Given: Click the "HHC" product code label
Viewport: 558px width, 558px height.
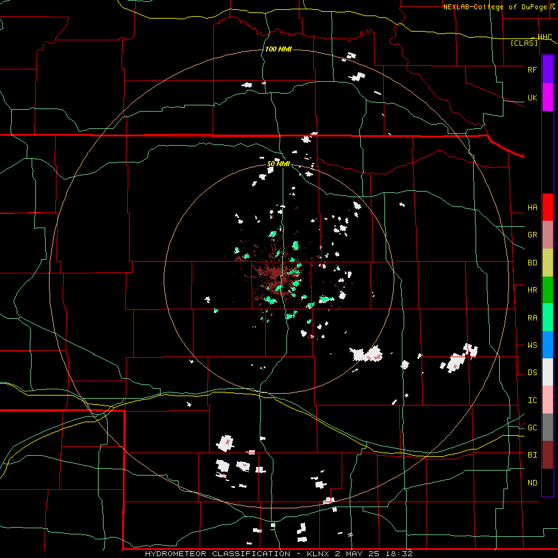Looking at the screenshot, I should click(544, 37).
